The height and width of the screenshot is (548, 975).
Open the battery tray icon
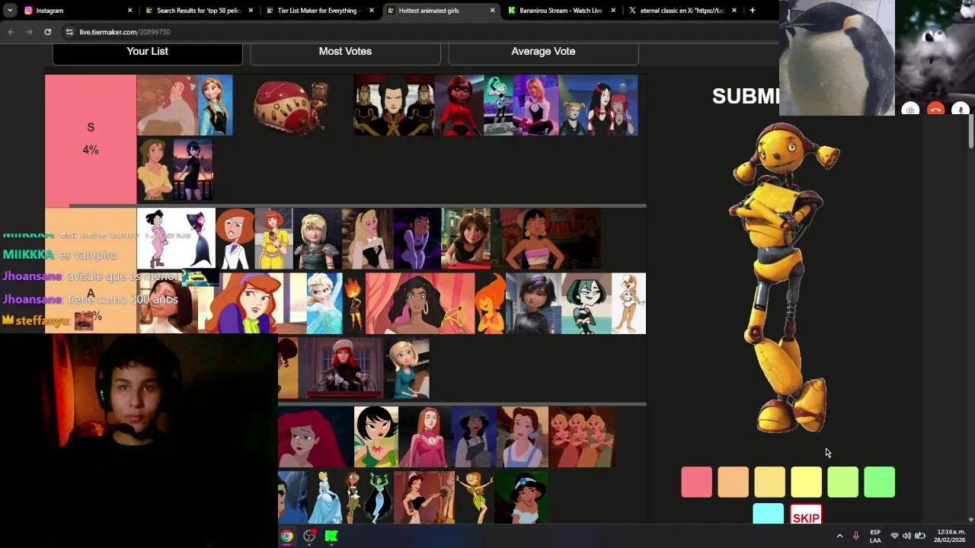(x=920, y=536)
